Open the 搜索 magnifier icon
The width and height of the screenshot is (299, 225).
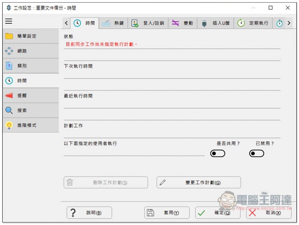coord(9,110)
